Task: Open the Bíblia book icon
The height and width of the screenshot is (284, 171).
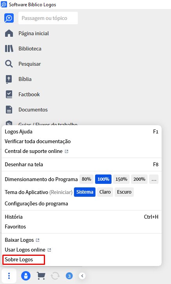Action: pyautogui.click(x=9, y=79)
